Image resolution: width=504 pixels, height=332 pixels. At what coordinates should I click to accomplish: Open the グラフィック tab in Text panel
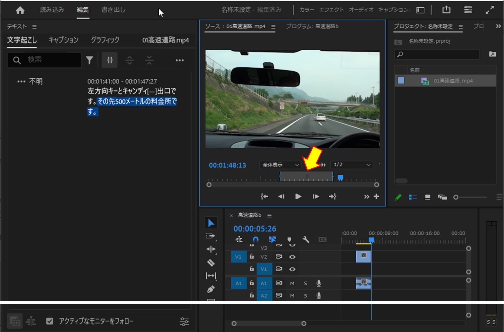105,40
